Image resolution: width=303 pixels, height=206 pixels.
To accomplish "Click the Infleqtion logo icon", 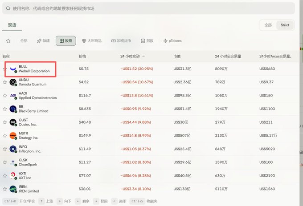I will (13, 149).
